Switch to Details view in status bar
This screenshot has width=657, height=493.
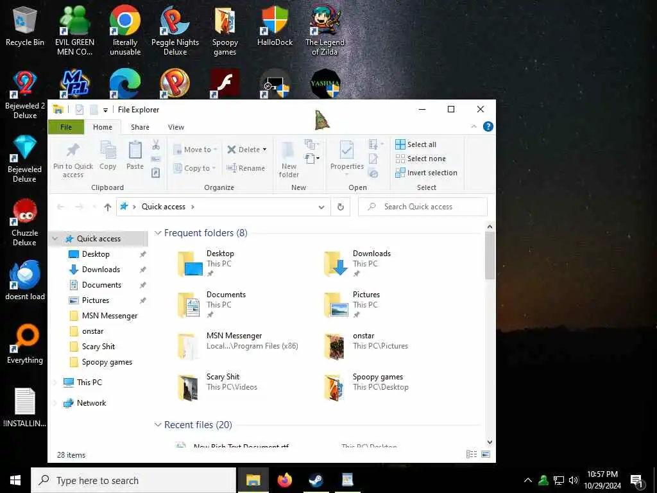(x=472, y=454)
